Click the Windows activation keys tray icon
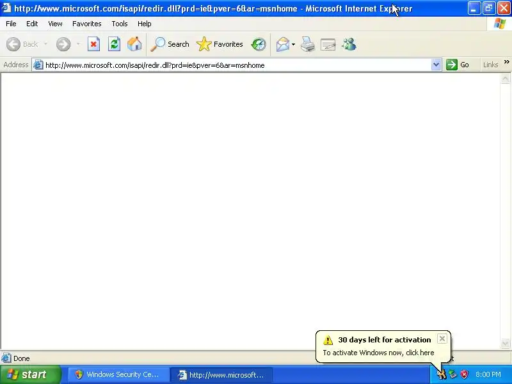The width and height of the screenshot is (512, 384). [441, 374]
